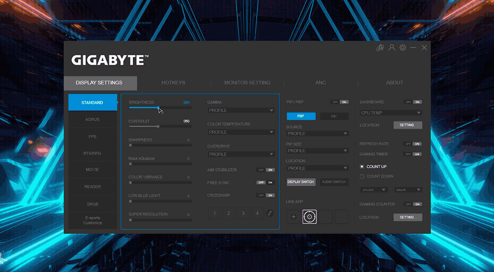Click the crosshair edit pencil icon

point(270,213)
